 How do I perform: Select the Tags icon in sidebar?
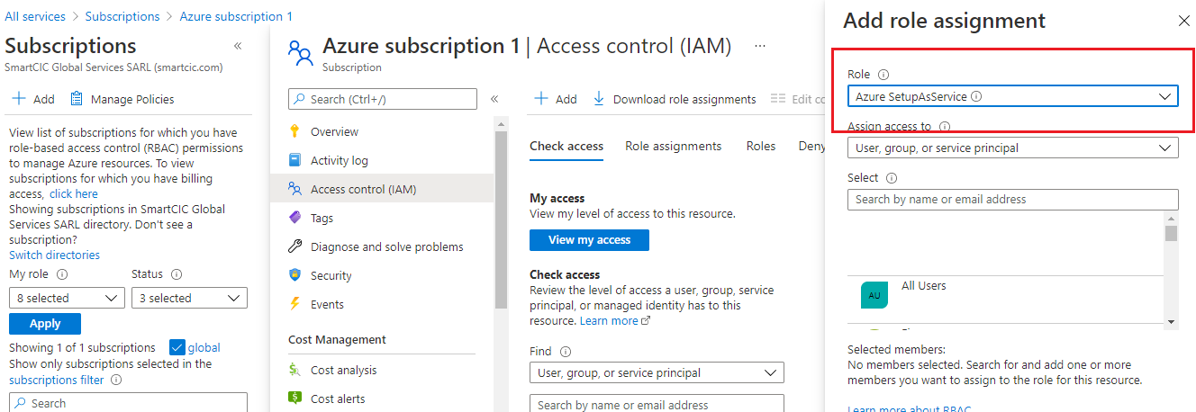point(294,218)
